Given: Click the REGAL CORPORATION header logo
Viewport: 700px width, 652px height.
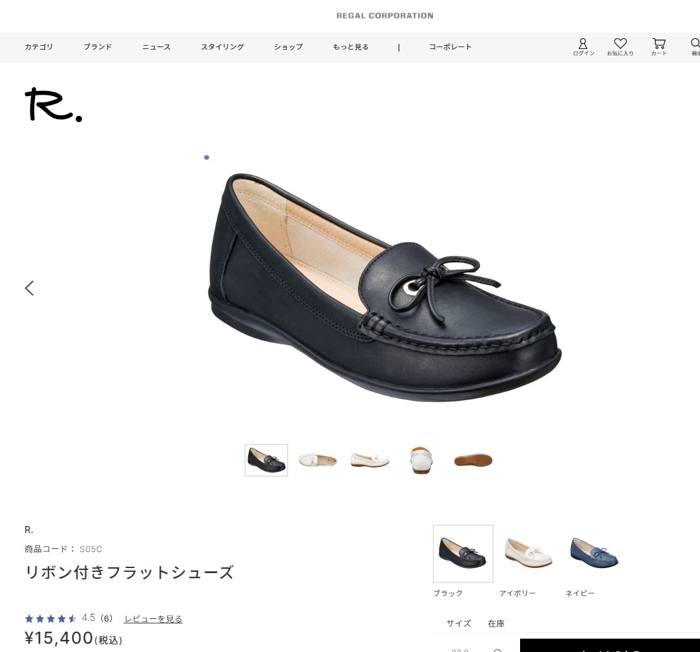Looking at the screenshot, I should pos(385,16).
